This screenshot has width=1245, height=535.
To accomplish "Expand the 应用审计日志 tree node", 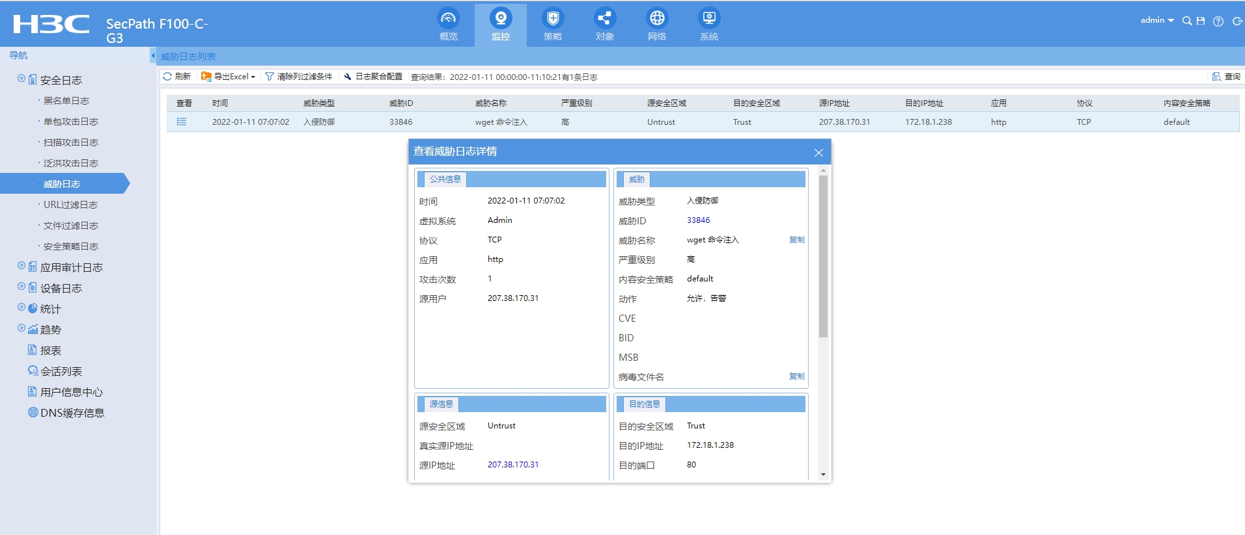I will (x=21, y=266).
